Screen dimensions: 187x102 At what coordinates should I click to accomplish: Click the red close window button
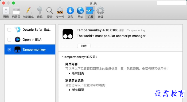click(x=3, y=3)
